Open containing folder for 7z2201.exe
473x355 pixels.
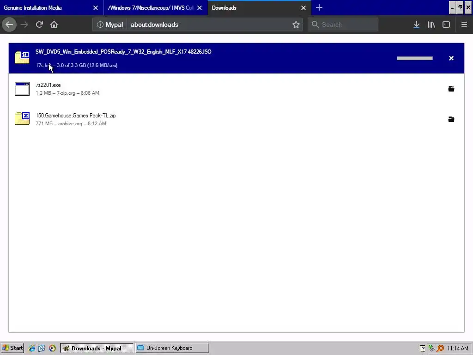click(451, 89)
